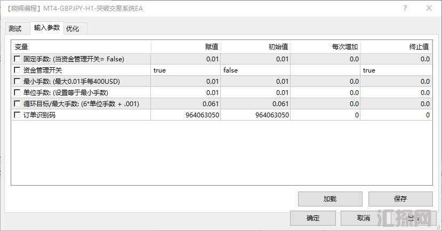The image size is (442, 231).
Task: Click the 取消 button
Action: click(x=363, y=218)
